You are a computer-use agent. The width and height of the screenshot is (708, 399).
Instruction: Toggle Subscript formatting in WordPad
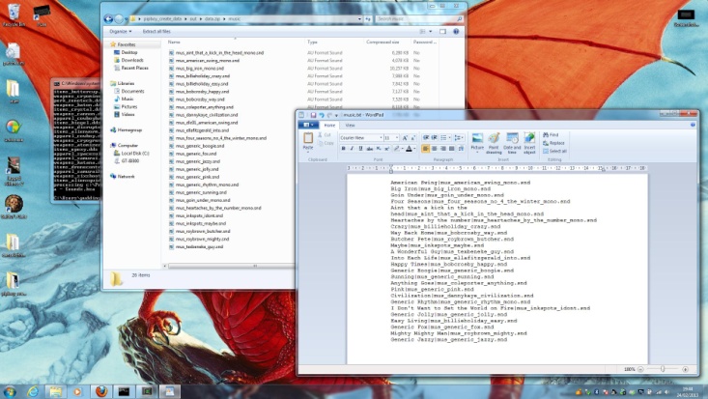379,149
